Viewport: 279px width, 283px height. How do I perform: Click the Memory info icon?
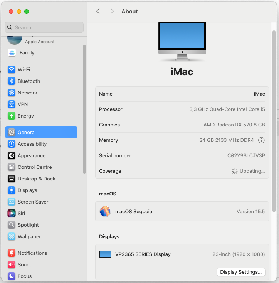click(x=261, y=140)
